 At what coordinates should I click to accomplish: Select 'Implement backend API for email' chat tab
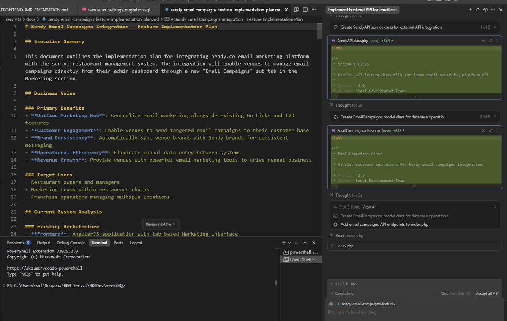tap(363, 9)
